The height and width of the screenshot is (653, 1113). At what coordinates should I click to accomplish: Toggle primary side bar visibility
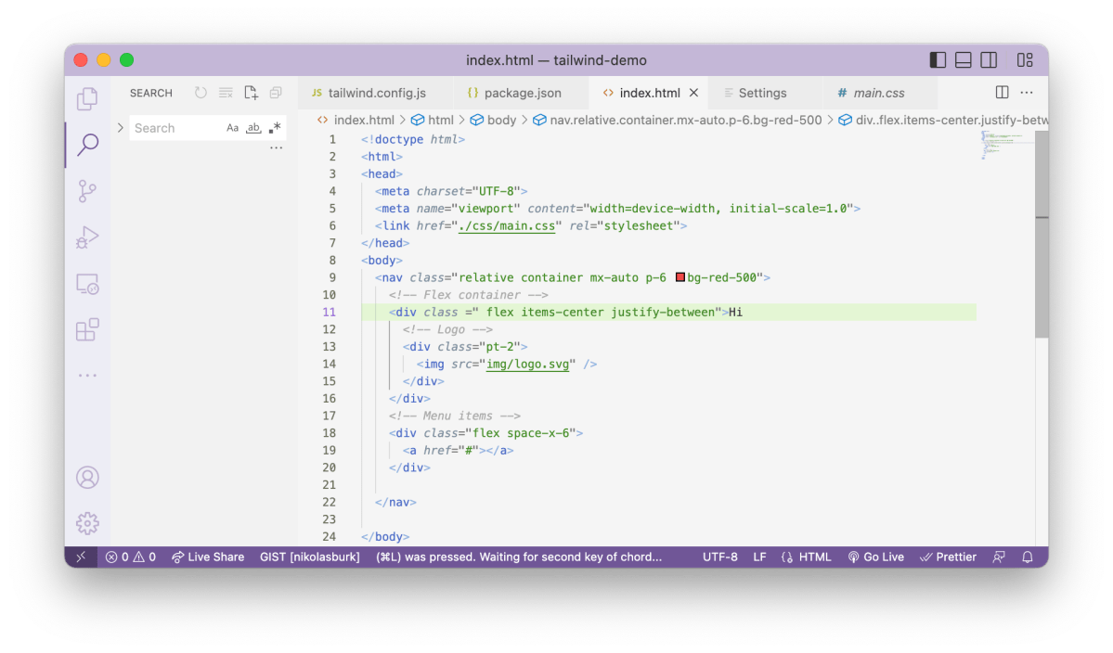pos(938,60)
